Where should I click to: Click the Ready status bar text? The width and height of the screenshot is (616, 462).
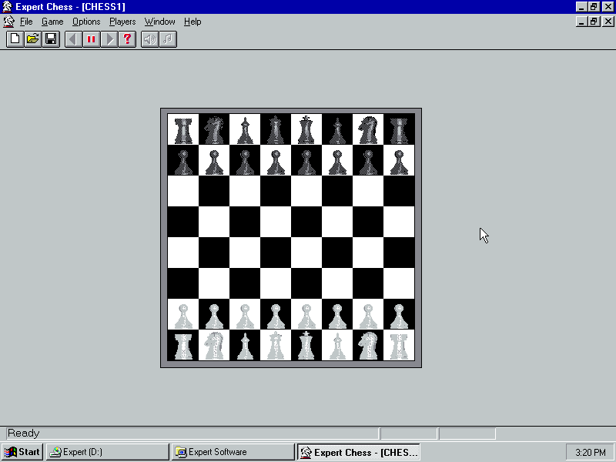[x=24, y=434]
